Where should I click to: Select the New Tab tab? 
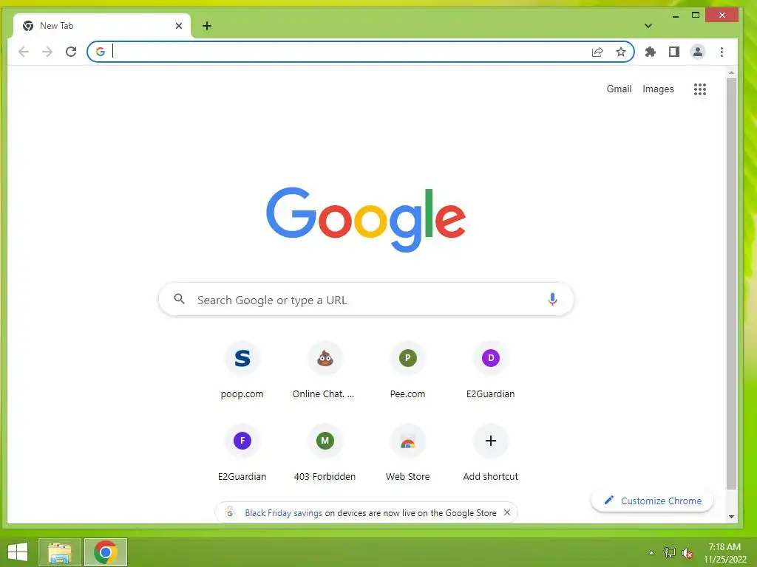101,26
